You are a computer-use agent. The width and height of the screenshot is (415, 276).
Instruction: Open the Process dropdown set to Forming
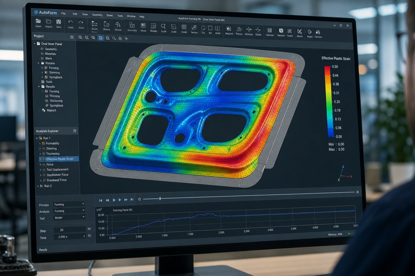coord(69,204)
